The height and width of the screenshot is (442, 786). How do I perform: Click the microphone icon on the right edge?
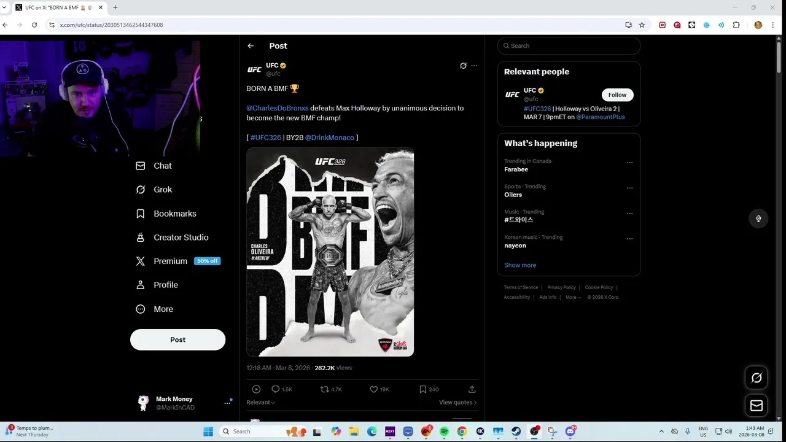tap(758, 219)
